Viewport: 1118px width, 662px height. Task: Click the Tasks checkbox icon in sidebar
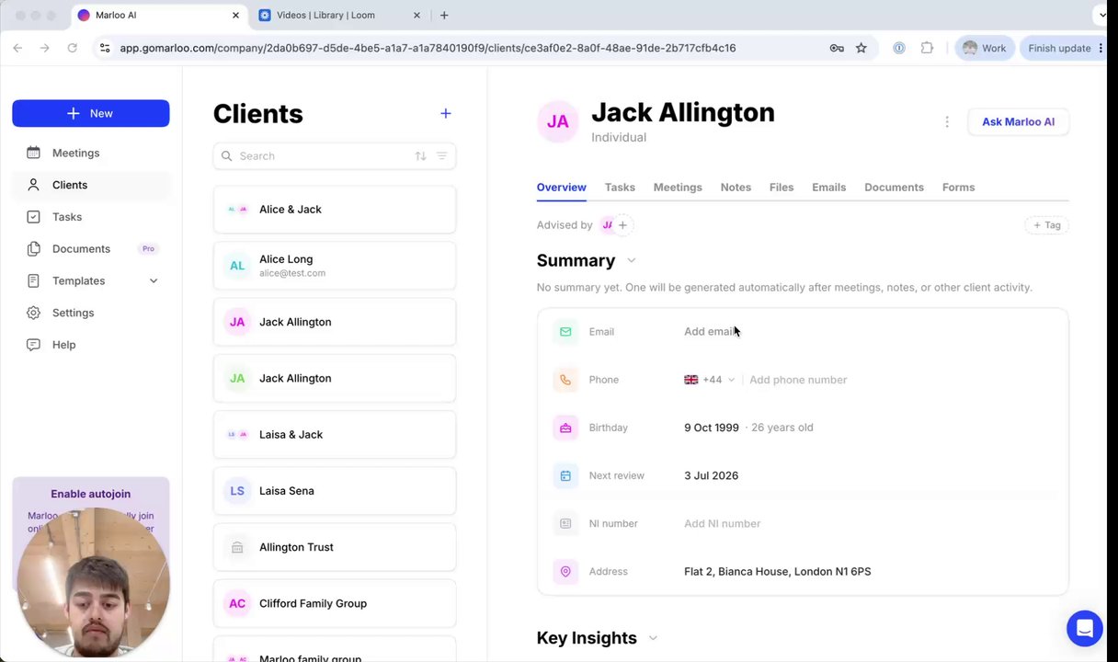point(34,217)
